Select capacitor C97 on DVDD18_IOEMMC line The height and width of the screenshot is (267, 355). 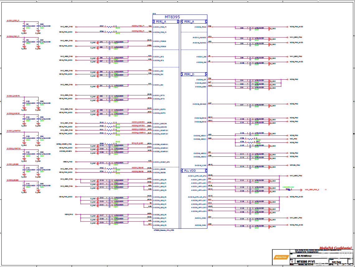(251, 105)
